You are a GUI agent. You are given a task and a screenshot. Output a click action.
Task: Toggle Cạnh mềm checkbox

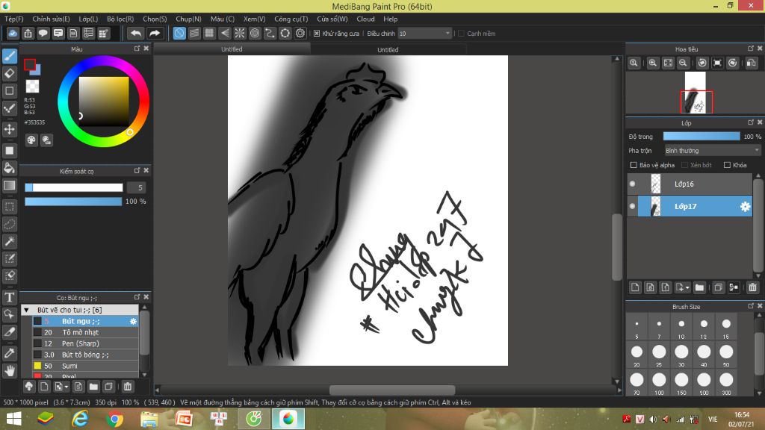tap(461, 33)
